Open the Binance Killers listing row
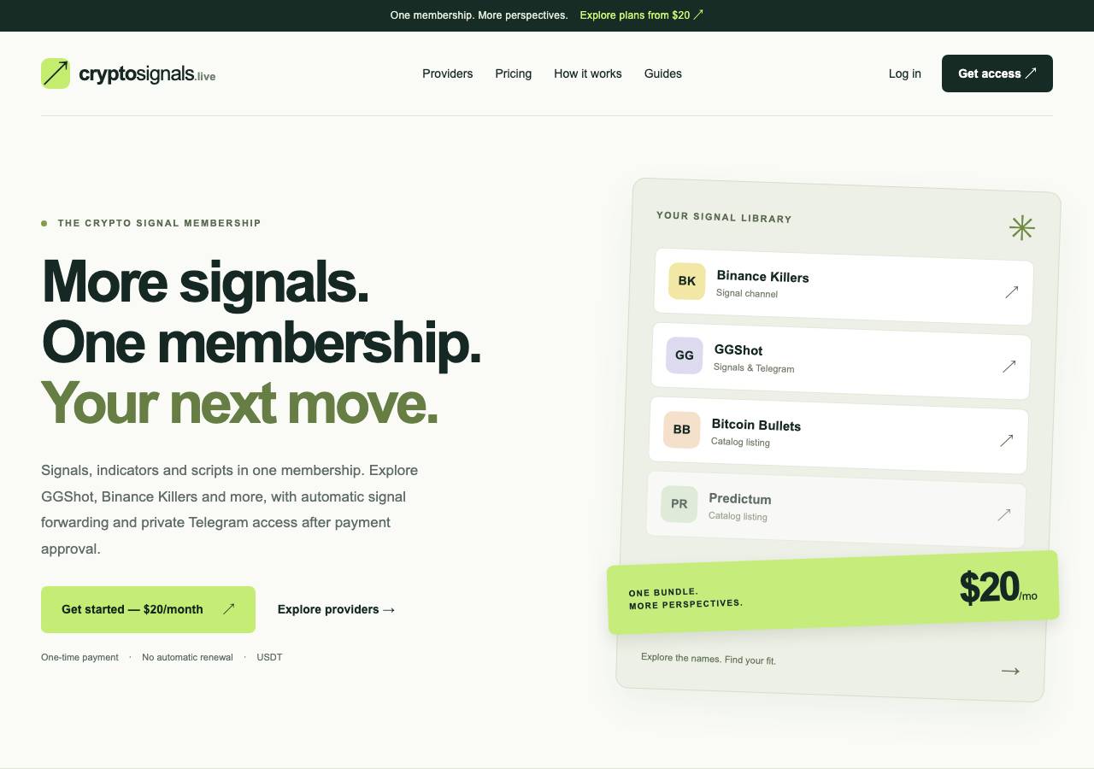This screenshot has height=769, width=1094. [x=844, y=286]
